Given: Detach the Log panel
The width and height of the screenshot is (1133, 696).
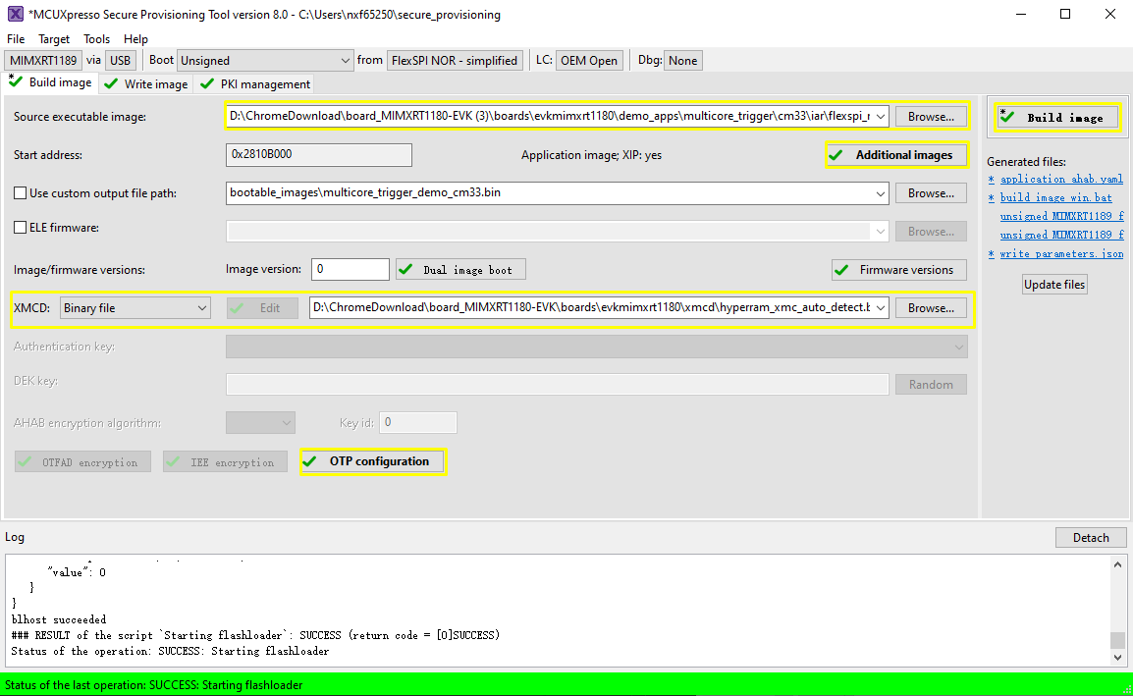Looking at the screenshot, I should 1090,538.
